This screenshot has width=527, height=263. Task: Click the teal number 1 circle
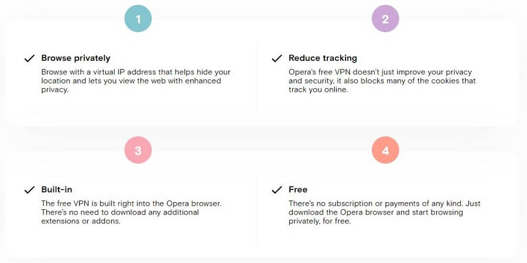138,19
